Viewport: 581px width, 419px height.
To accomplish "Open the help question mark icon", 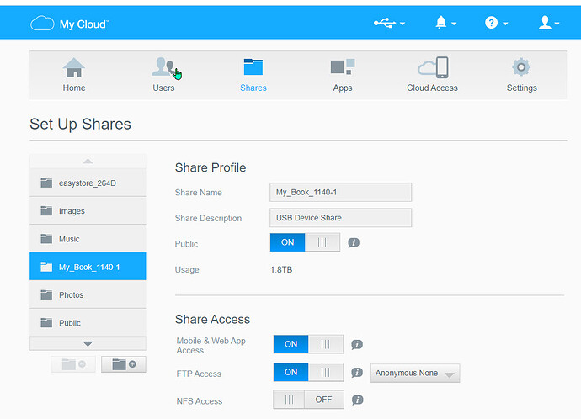I will coord(491,23).
